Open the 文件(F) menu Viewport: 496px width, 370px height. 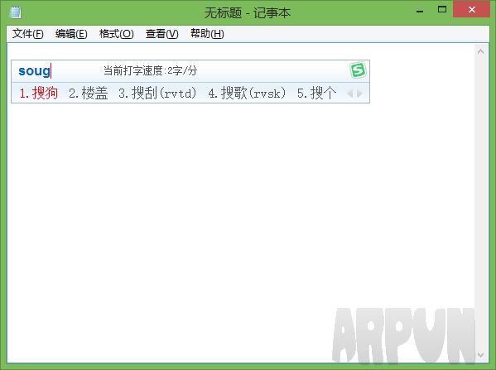tap(28, 33)
